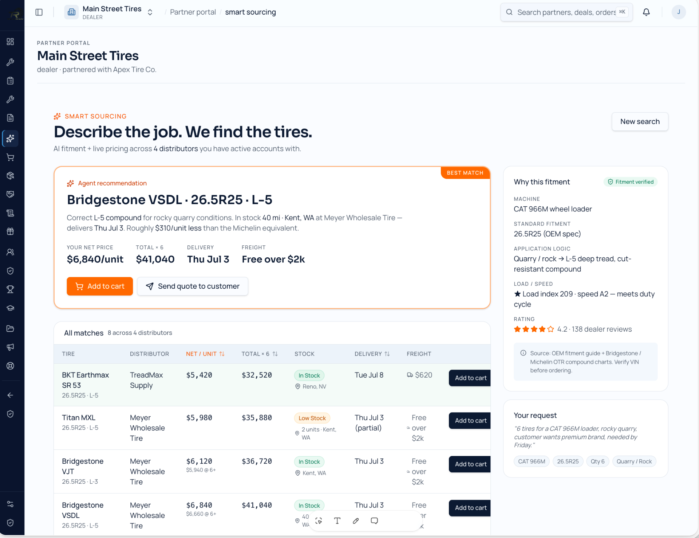Image resolution: width=699 pixels, height=538 pixels.
Task: Click the logo at top of sidebar
Action: coord(16,15)
